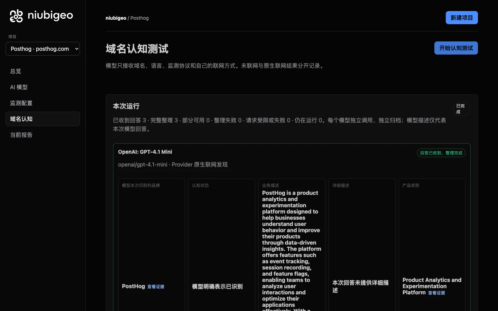Click the 业务描述 column label

270,186
